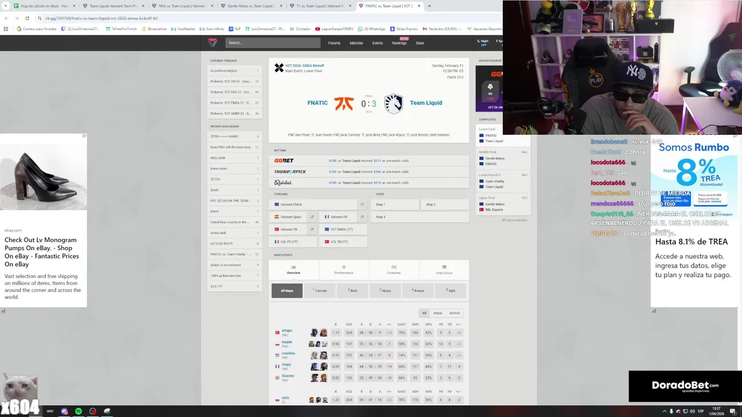Open the Valorant TR stream popout icon
This screenshot has height=417, width=742.
pos(312,229)
